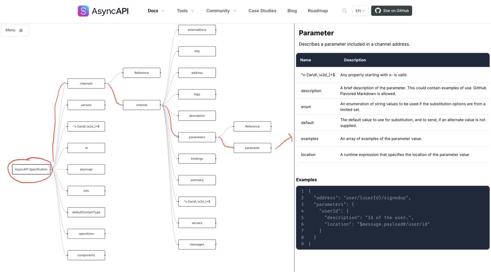Select the defaultContentType node

point(86,212)
